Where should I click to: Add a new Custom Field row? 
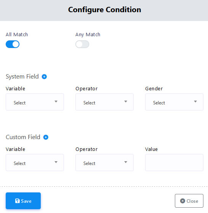click(x=46, y=137)
